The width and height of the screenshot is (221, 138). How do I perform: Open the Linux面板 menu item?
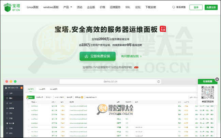32,7
